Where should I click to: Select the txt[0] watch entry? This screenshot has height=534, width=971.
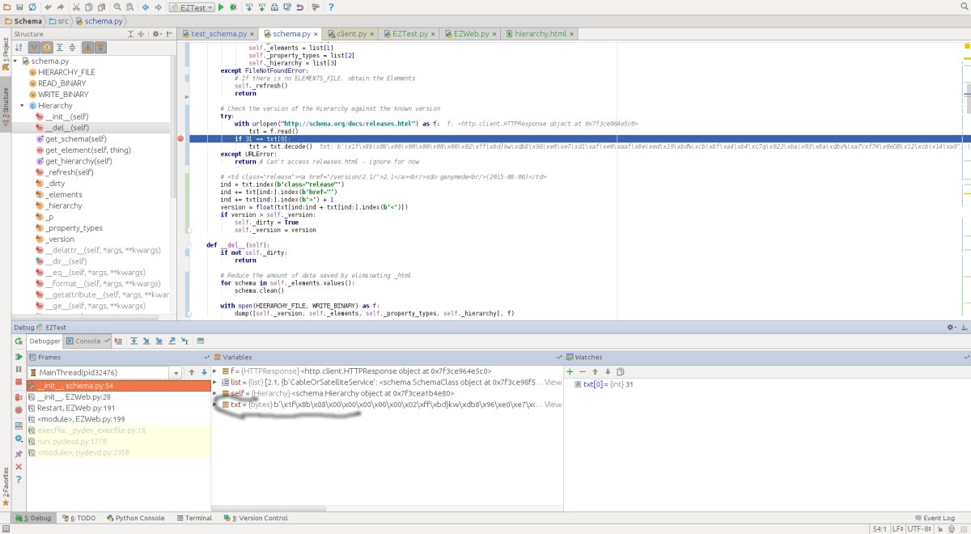click(x=604, y=384)
